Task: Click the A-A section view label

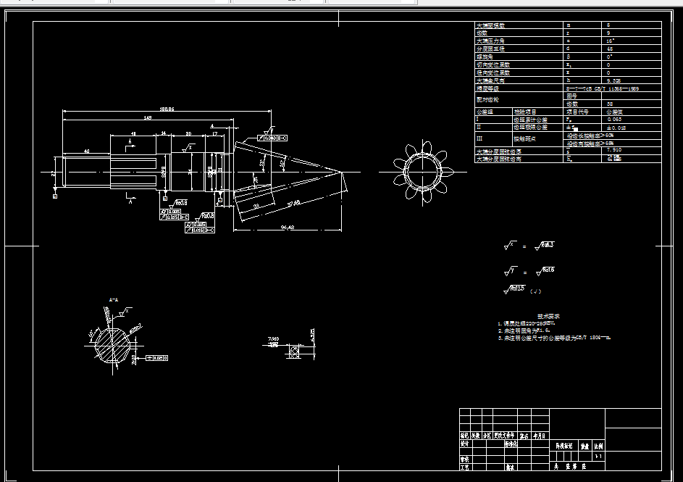Action: point(113,300)
